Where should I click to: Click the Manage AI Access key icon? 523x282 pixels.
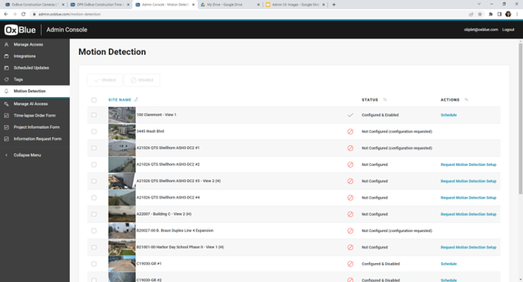tap(6, 104)
